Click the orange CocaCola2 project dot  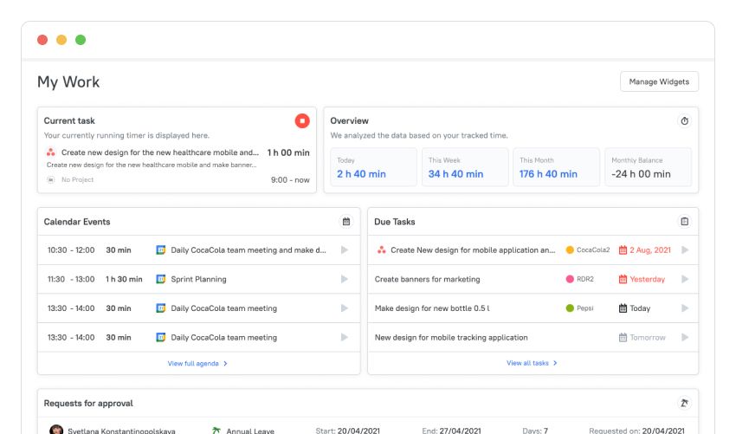click(x=570, y=249)
